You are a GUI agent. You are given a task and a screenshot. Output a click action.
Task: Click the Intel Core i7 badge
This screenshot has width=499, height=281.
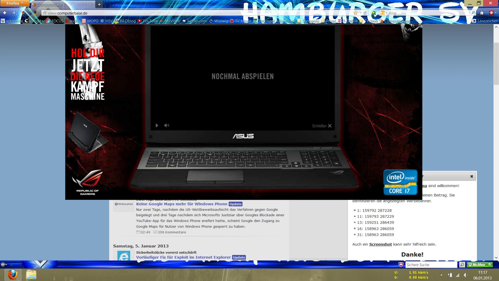coord(400,182)
